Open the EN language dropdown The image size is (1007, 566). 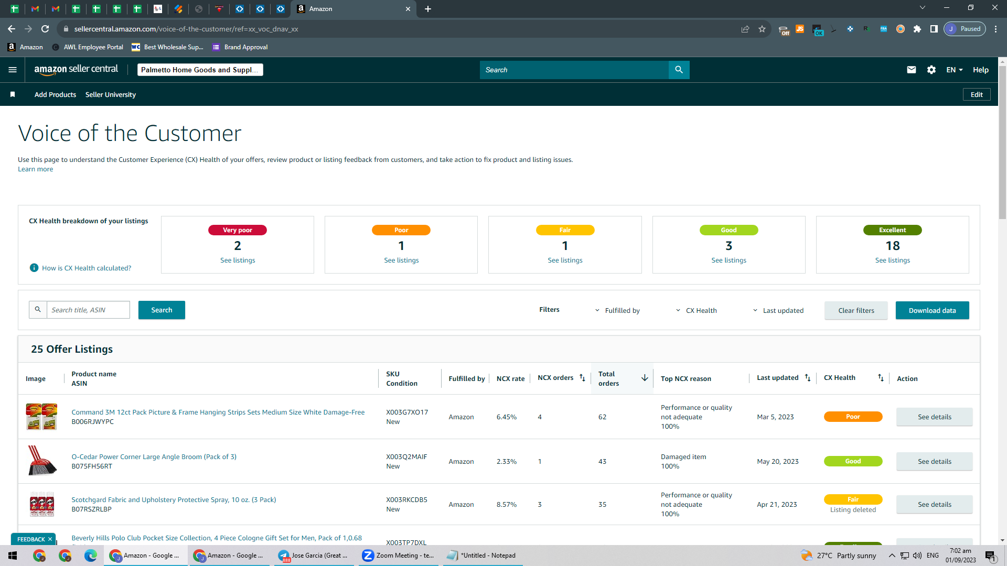coord(955,70)
